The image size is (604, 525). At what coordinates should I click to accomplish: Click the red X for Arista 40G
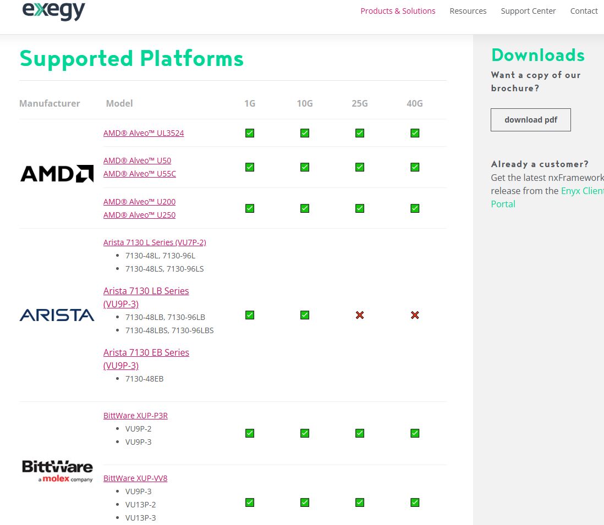[x=415, y=315]
